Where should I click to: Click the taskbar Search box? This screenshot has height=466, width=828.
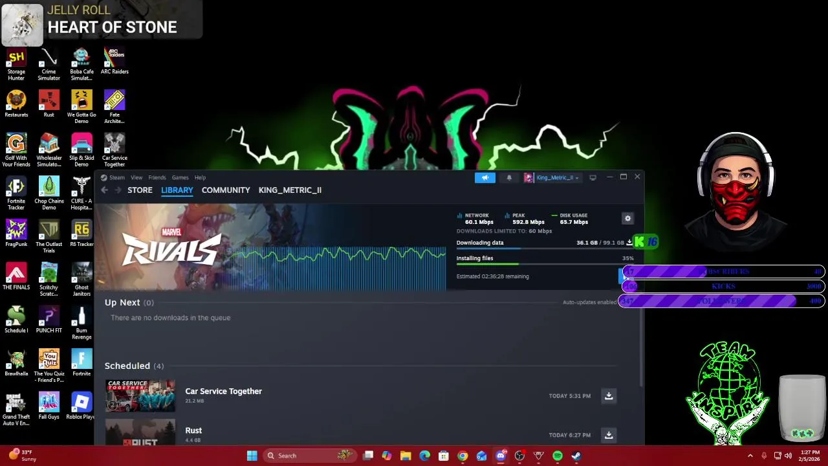click(309, 456)
